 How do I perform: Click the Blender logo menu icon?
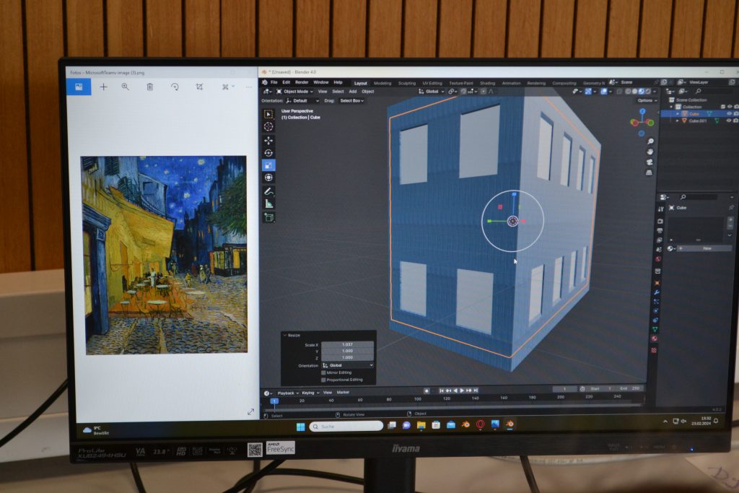point(265,82)
